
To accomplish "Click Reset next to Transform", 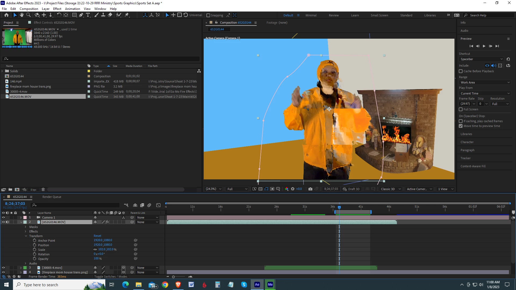I will [x=97, y=236].
